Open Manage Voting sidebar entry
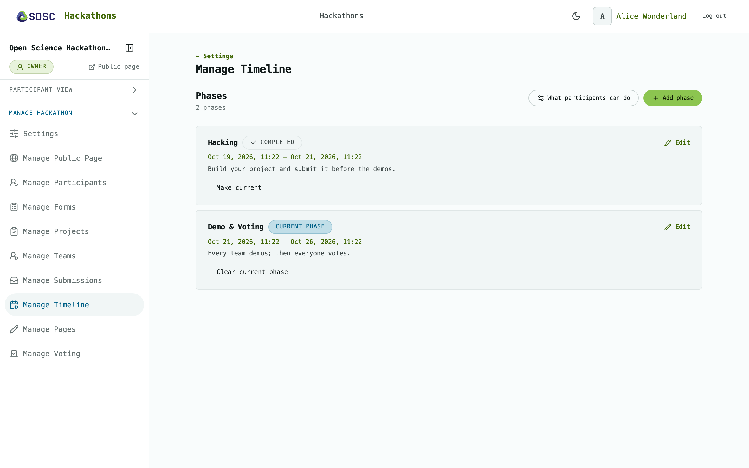749x468 pixels. pos(74,354)
